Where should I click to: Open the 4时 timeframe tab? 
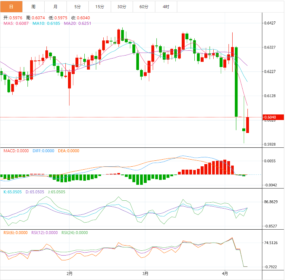pos(166,7)
